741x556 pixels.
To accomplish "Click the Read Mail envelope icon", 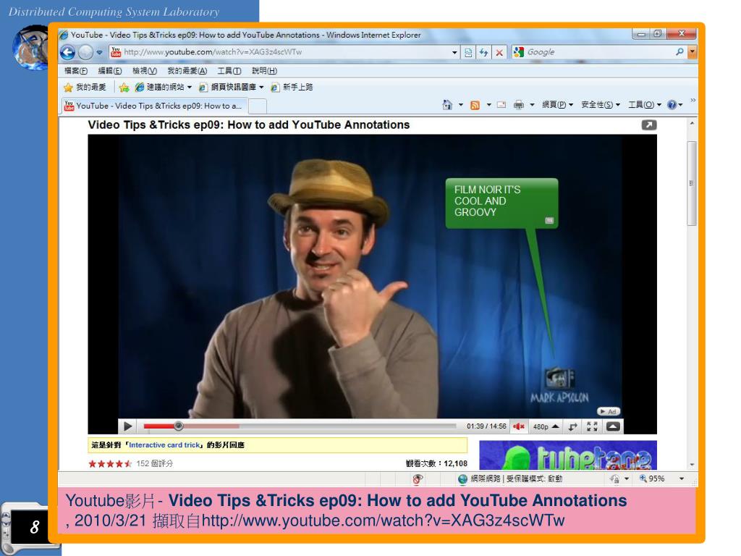I will (x=501, y=105).
